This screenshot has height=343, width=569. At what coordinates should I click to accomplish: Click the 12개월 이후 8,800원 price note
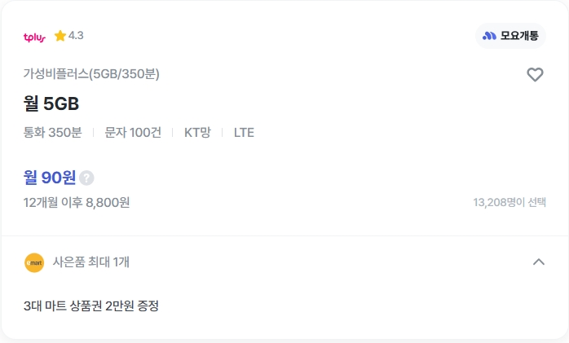77,203
